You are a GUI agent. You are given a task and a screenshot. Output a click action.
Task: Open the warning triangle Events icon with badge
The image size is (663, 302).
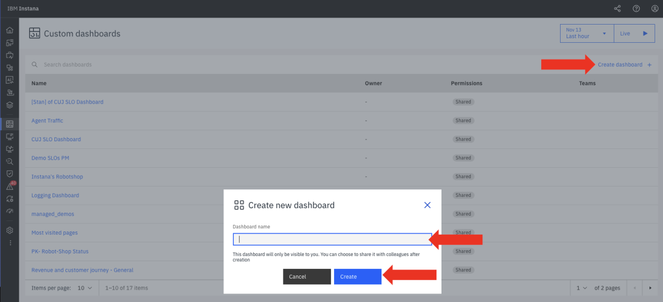[10, 186]
